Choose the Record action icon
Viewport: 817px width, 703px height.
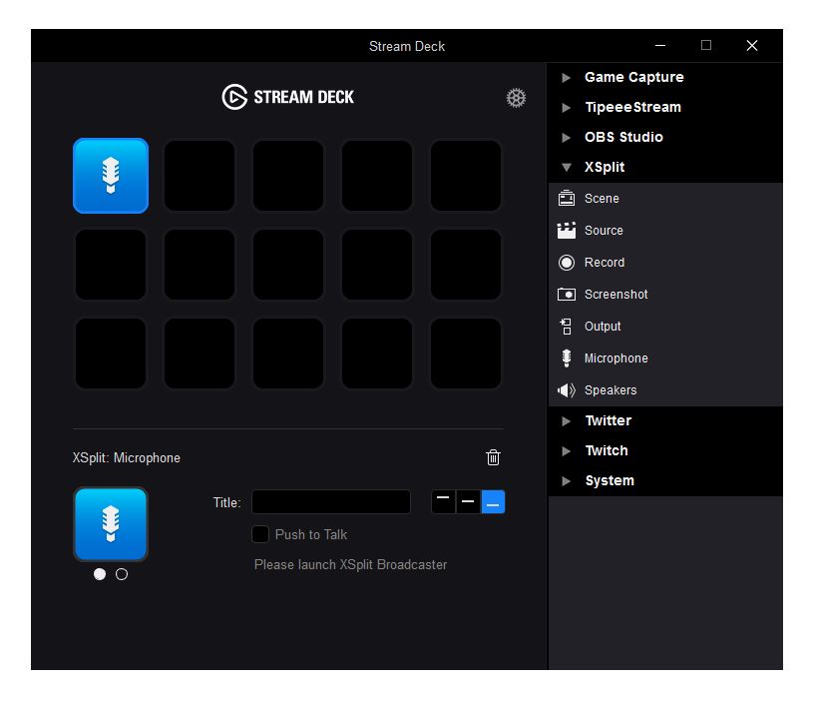pyautogui.click(x=567, y=263)
